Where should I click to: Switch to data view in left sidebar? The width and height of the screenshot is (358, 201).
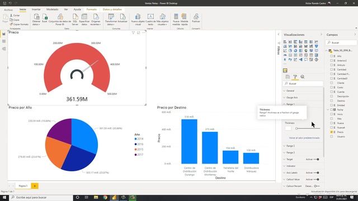coord(4,41)
